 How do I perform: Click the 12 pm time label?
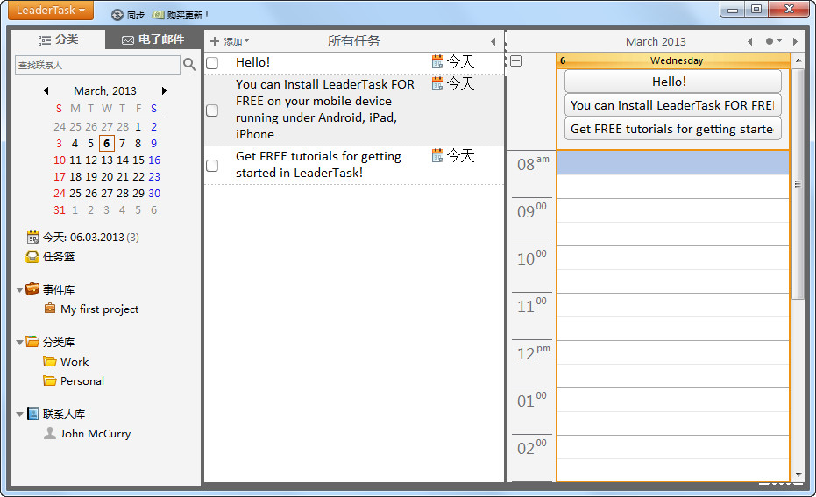click(x=533, y=353)
